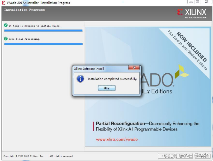The height and width of the screenshot is (161, 213).
Task: Click the Partial Reconfiguration banner headline
Action: click(x=147, y=126)
